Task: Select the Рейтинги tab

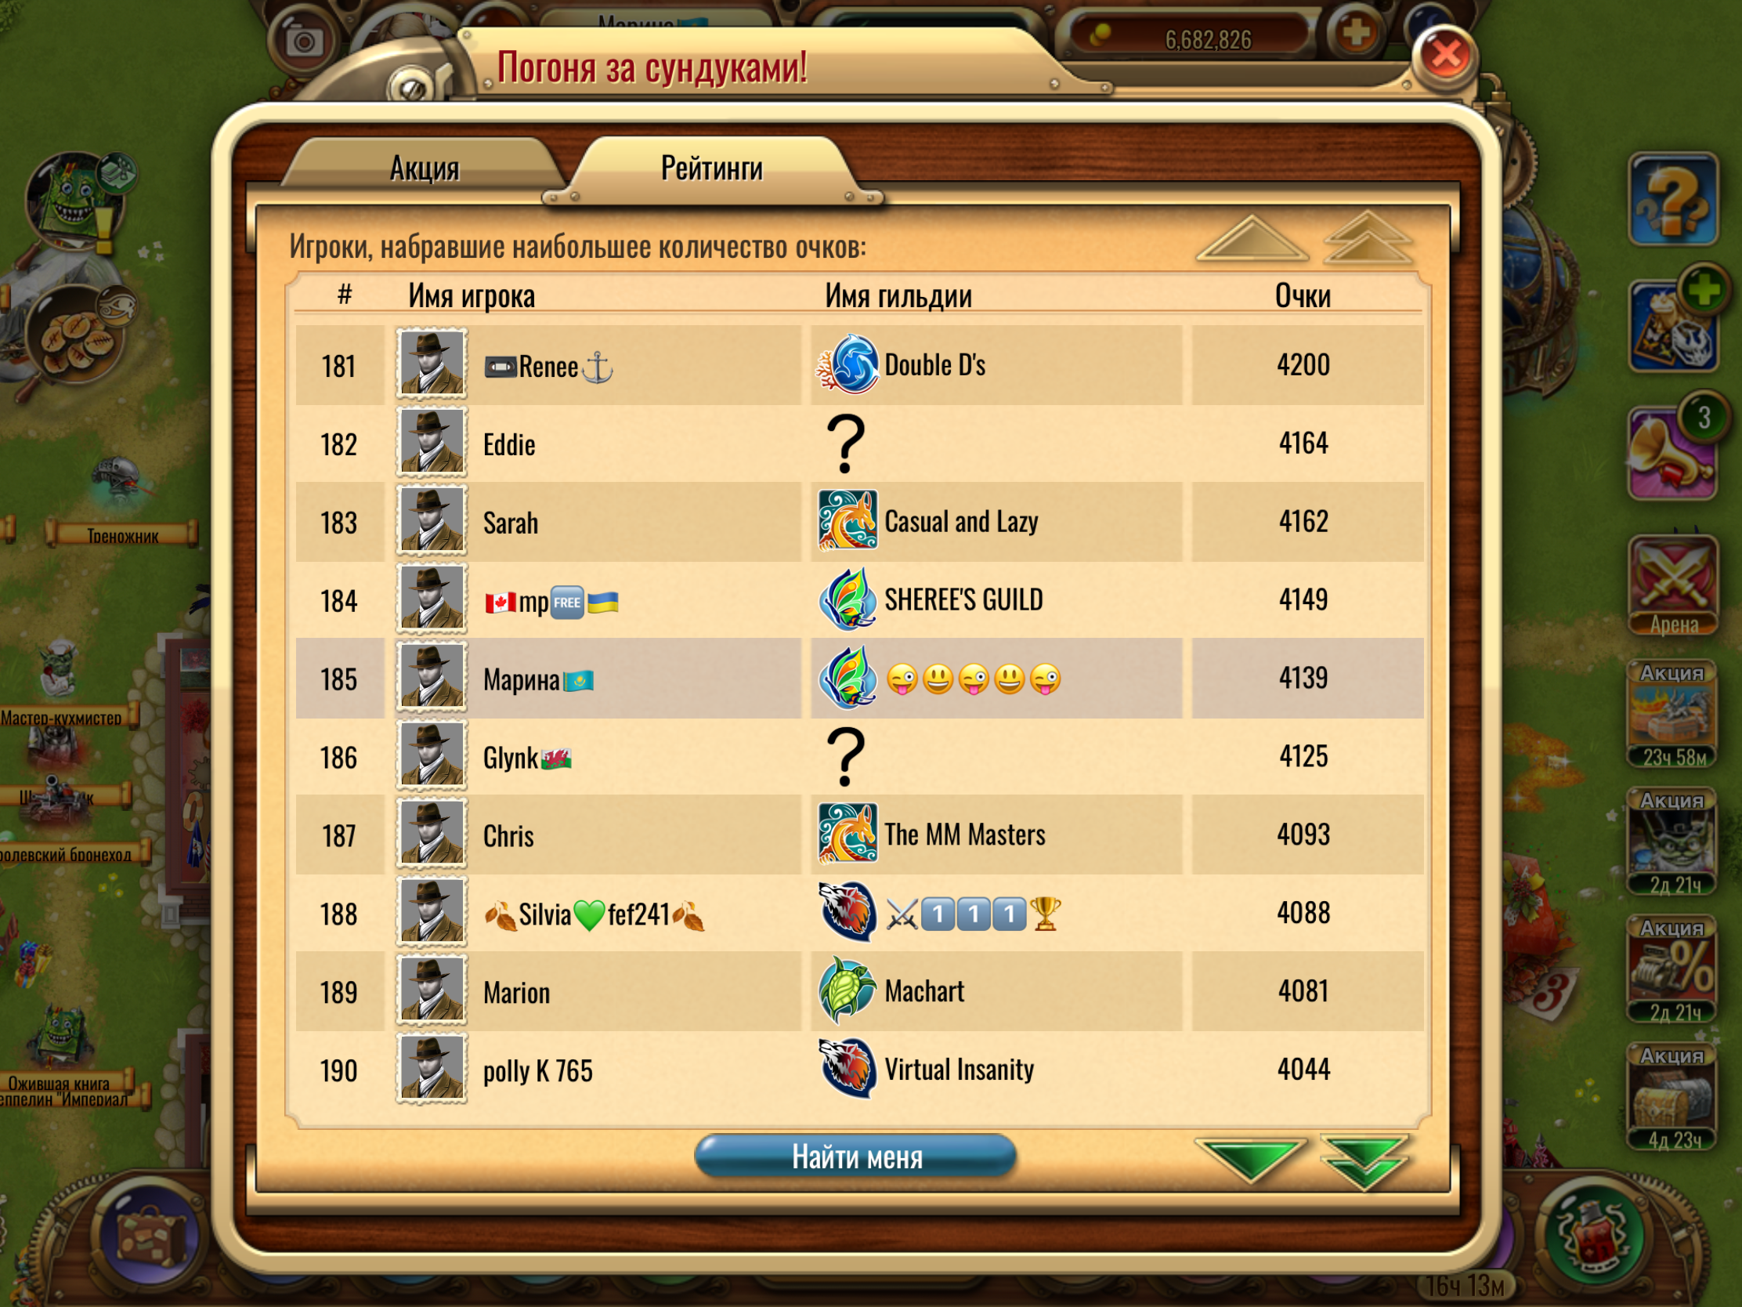Action: click(712, 168)
